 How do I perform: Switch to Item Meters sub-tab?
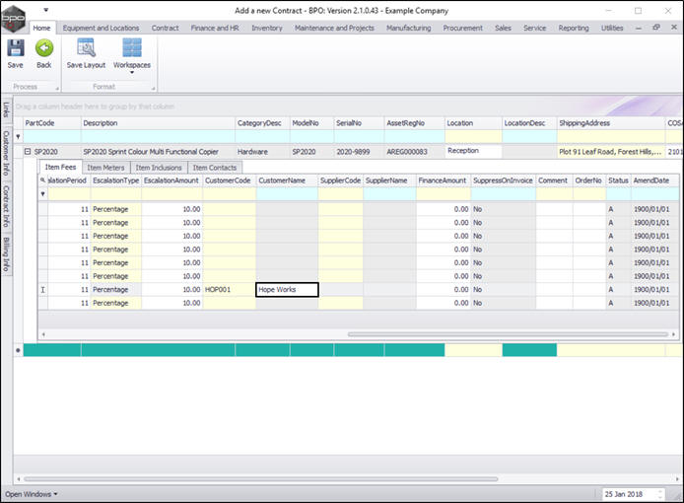tap(105, 168)
